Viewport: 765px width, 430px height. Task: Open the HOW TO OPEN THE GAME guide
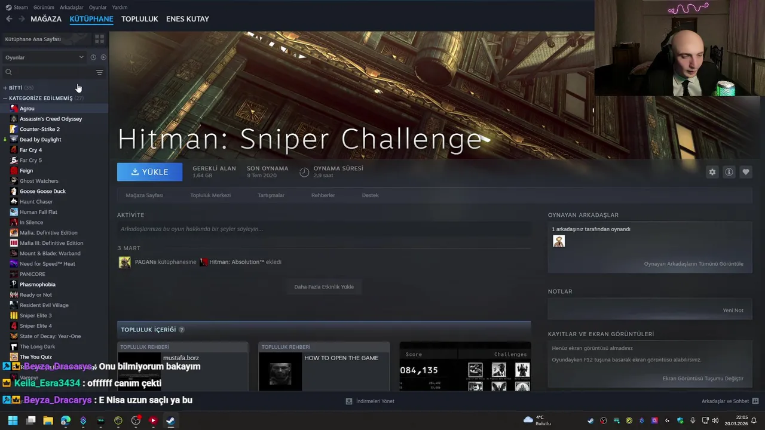pos(324,366)
